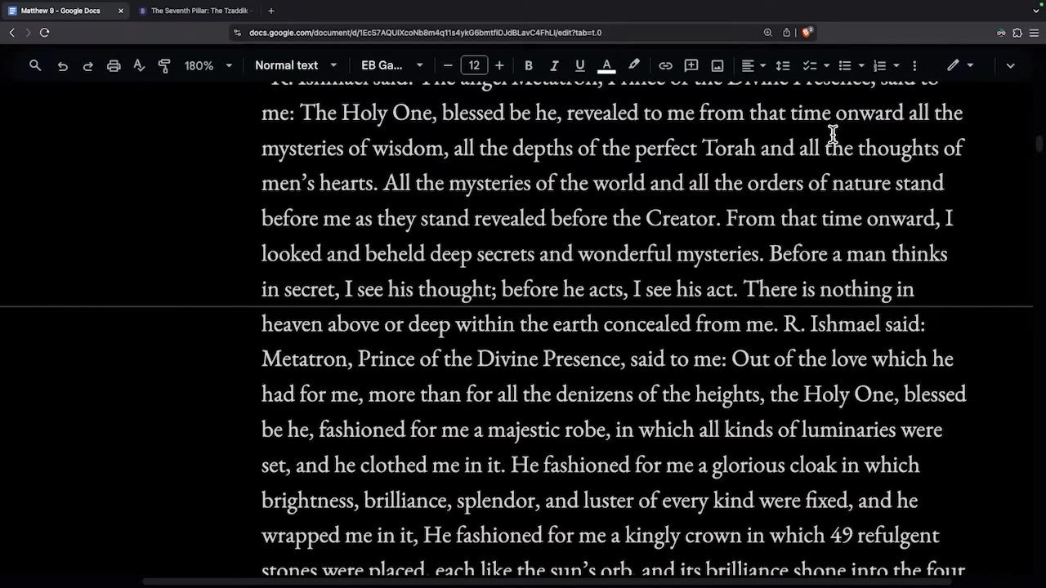Open the page zoom magnifier in address bar
Screen dimensions: 1046x588
pyautogui.click(x=768, y=33)
